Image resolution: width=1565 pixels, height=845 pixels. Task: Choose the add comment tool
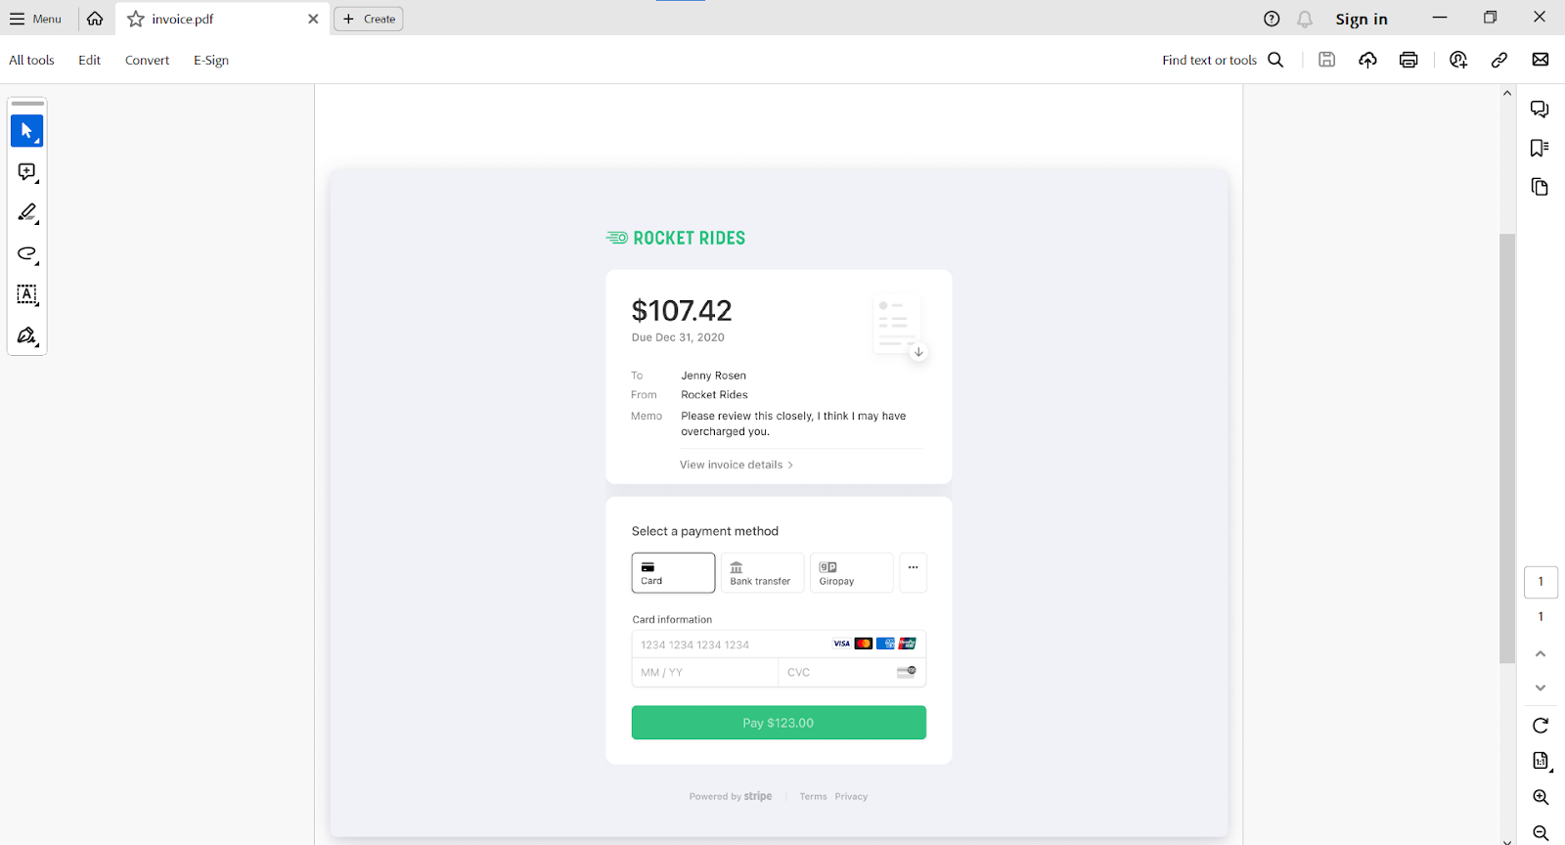coord(26,172)
